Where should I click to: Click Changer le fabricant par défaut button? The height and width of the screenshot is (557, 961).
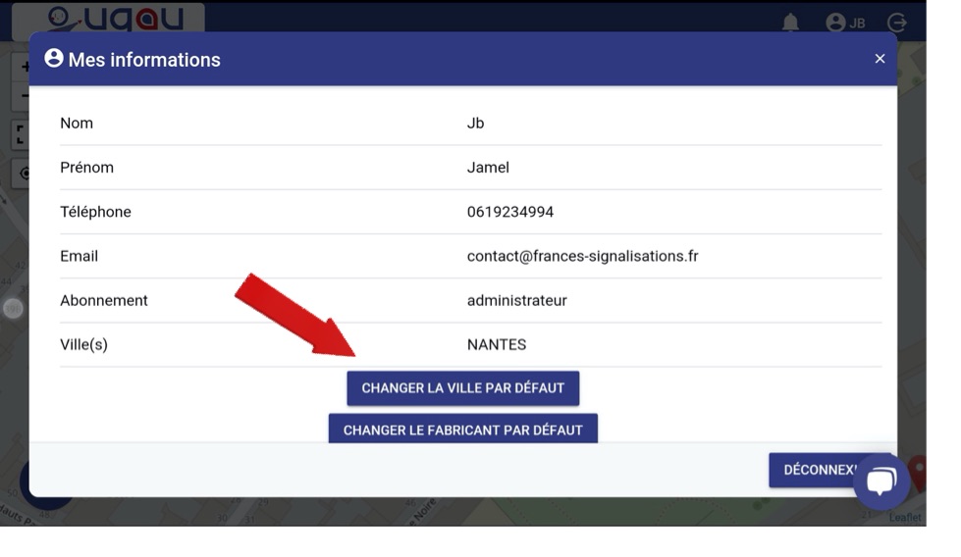coord(462,429)
